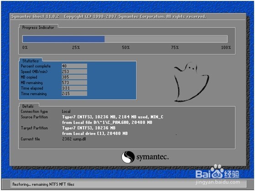Screen dimensions: 255x191
Task: Click the 75% progress scale marker
Action: [175, 47]
